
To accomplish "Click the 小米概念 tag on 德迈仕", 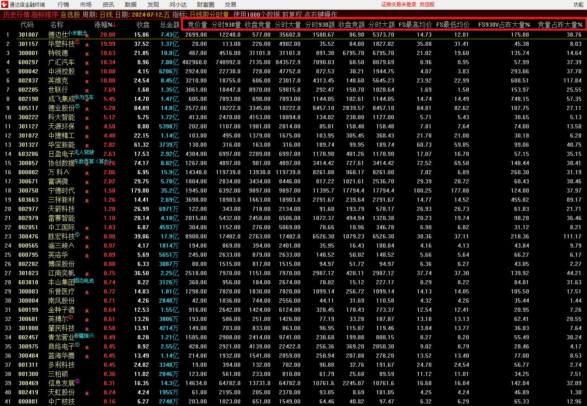I will 77,33.
